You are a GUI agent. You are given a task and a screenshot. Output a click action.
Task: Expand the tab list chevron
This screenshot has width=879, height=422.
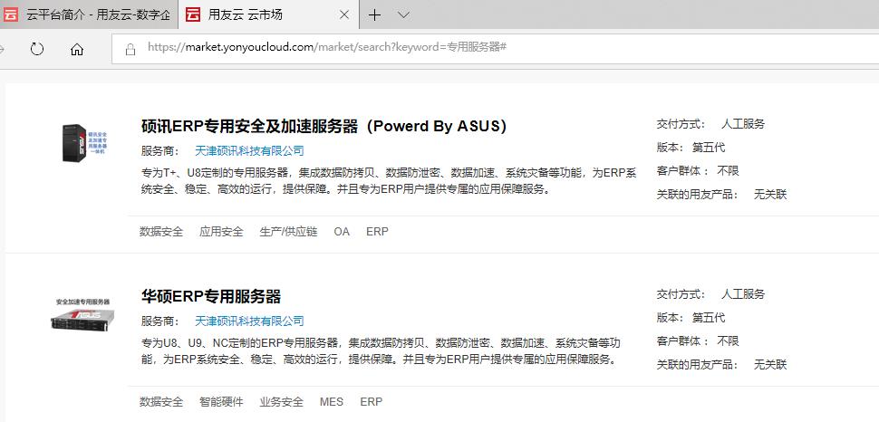[x=403, y=15]
